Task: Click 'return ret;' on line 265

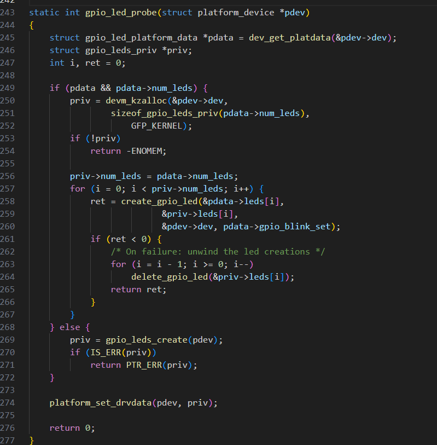Action: point(138,290)
